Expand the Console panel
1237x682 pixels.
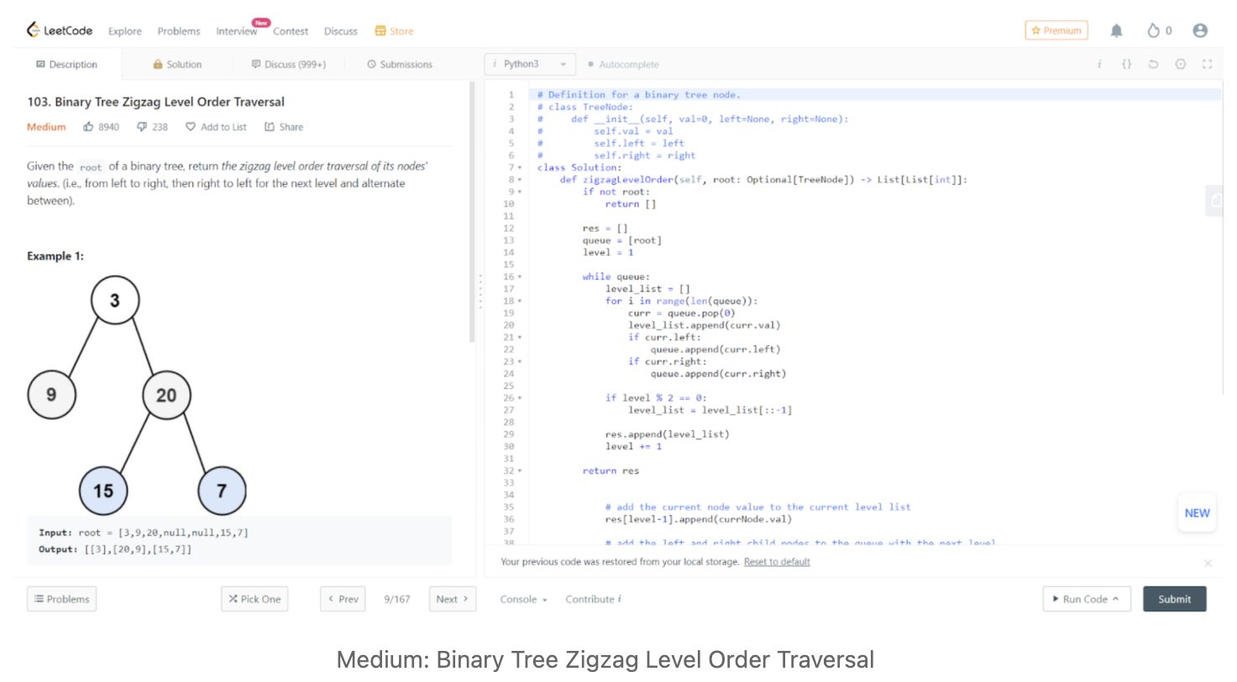[x=523, y=599]
